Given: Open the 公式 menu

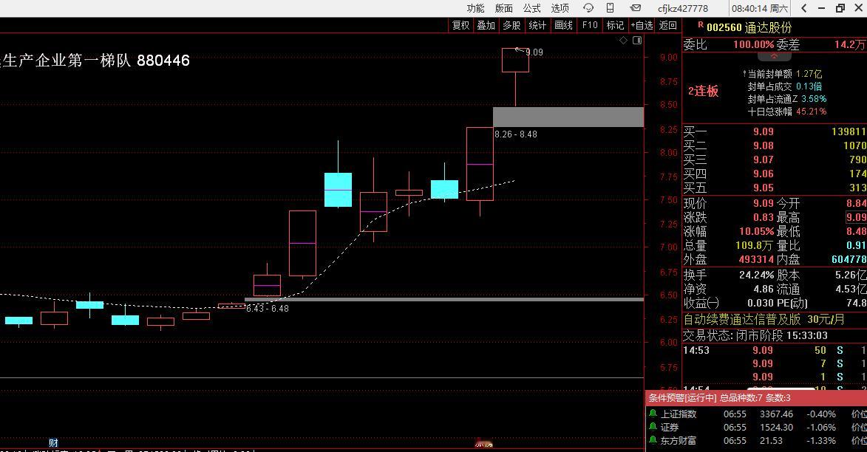Looking at the screenshot, I should [531, 8].
